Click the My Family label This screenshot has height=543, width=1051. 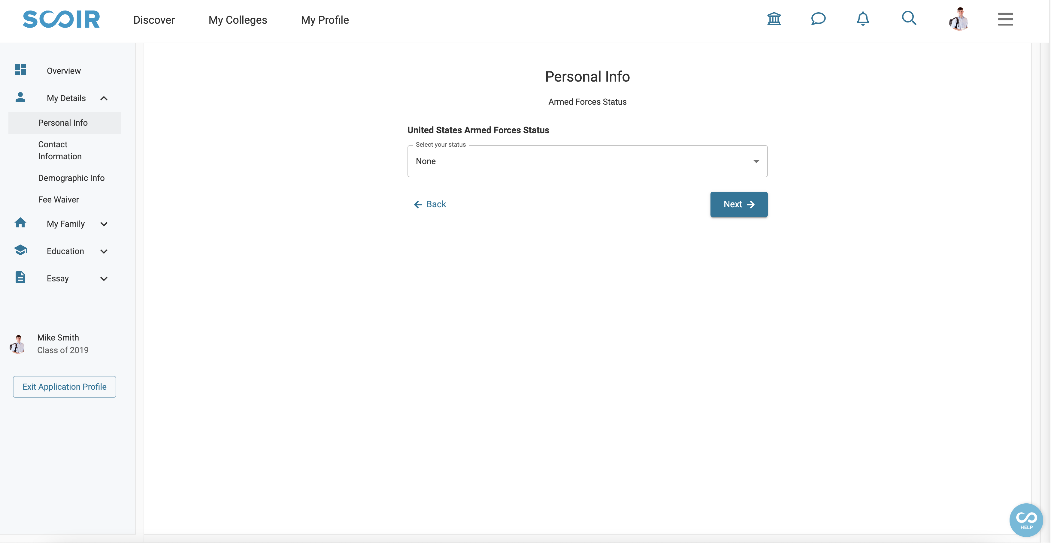pos(66,224)
